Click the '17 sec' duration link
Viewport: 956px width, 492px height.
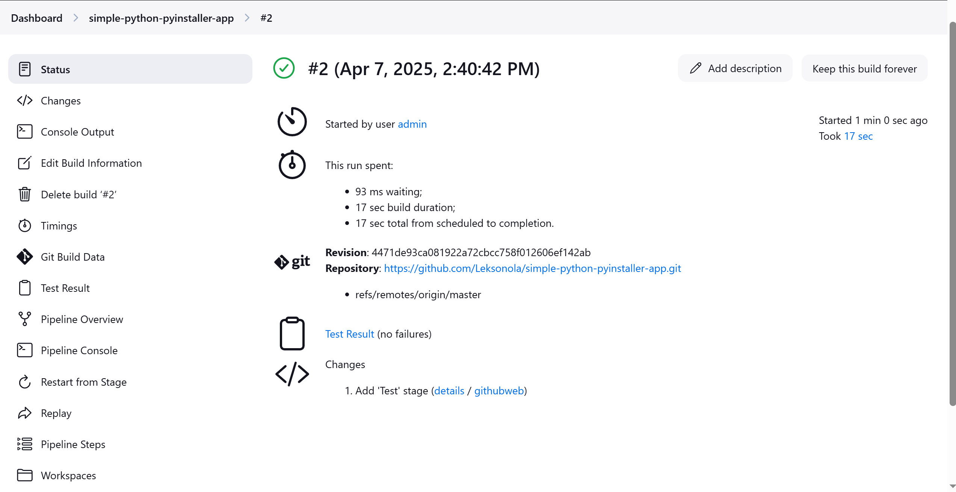point(858,136)
